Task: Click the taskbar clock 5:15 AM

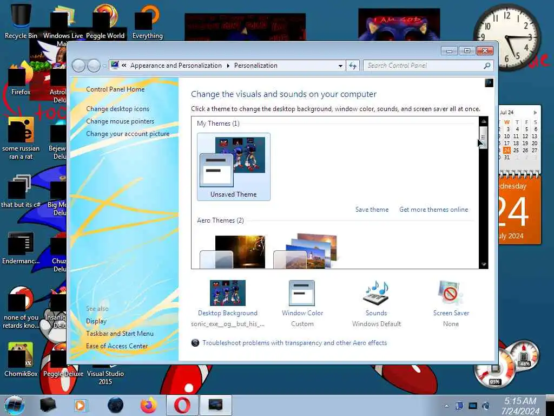Action: (520, 406)
